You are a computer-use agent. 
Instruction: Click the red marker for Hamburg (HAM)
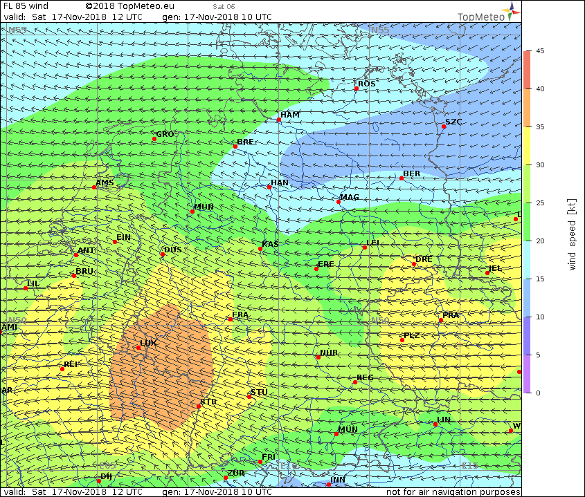(x=279, y=120)
